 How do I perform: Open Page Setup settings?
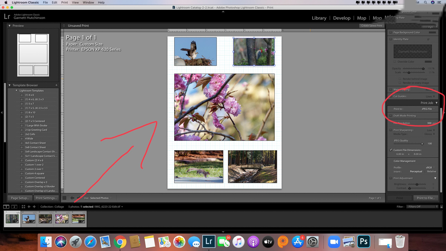(20, 198)
